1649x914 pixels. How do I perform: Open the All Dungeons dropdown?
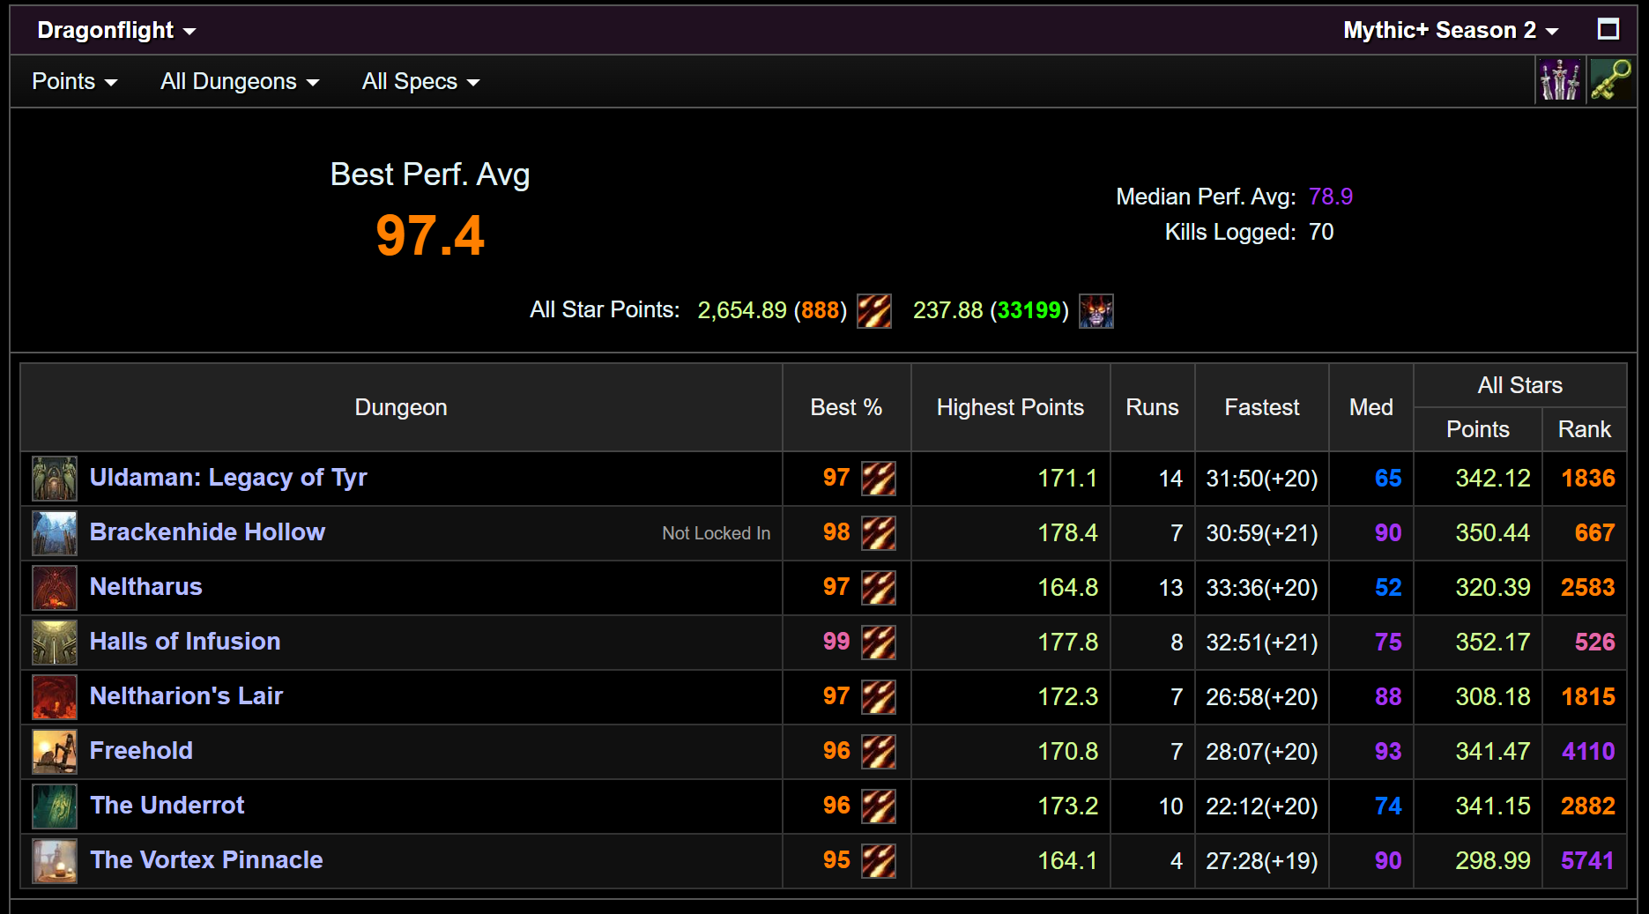pyautogui.click(x=237, y=80)
